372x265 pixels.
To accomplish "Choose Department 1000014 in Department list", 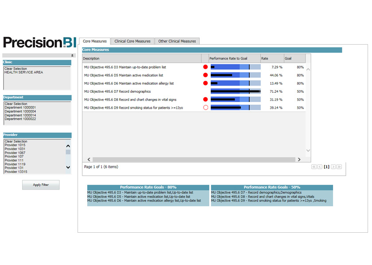I will [20, 115].
